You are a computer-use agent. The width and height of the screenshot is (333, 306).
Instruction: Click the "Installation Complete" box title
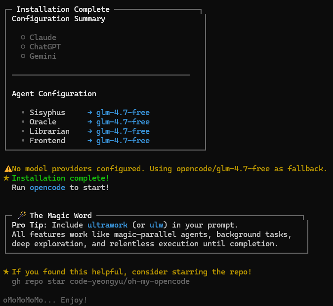63,9
